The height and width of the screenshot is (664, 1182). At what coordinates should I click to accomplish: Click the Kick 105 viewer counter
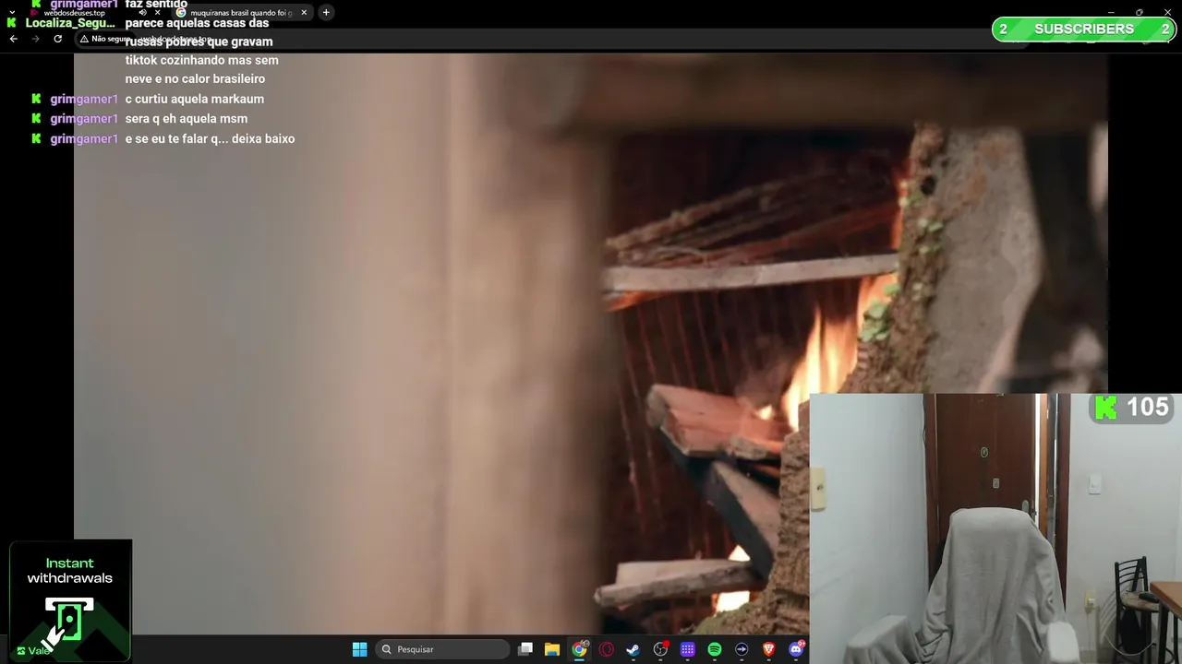pyautogui.click(x=1131, y=407)
